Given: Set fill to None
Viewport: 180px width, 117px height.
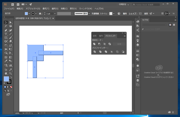Looking at the screenshot, I should pos(11,87).
